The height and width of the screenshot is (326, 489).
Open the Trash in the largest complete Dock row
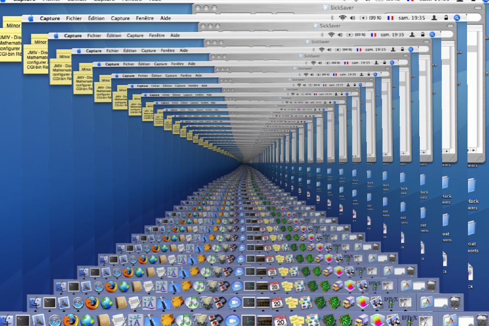tap(455, 303)
